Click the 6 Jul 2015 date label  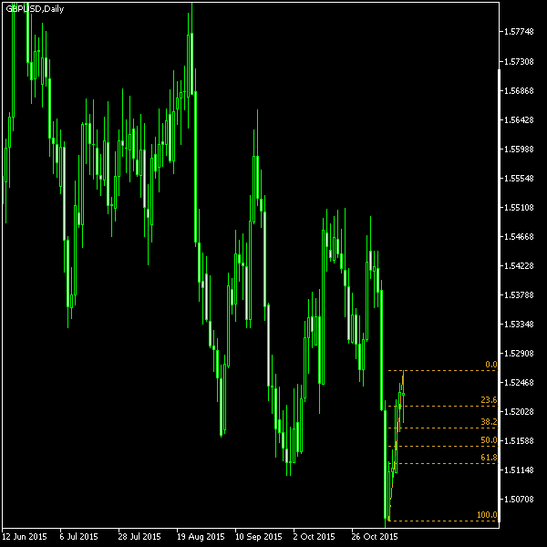coord(78,537)
